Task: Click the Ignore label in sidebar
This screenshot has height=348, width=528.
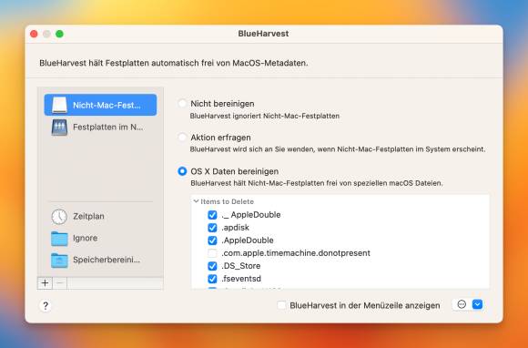Action: tap(86, 238)
